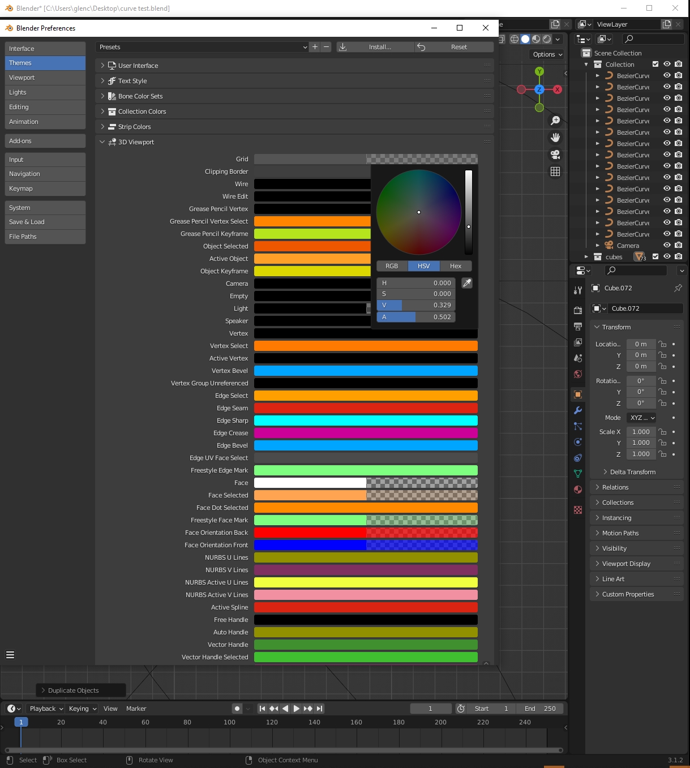Expand the Delta Transform panel
The height and width of the screenshot is (768, 690).
[633, 472]
